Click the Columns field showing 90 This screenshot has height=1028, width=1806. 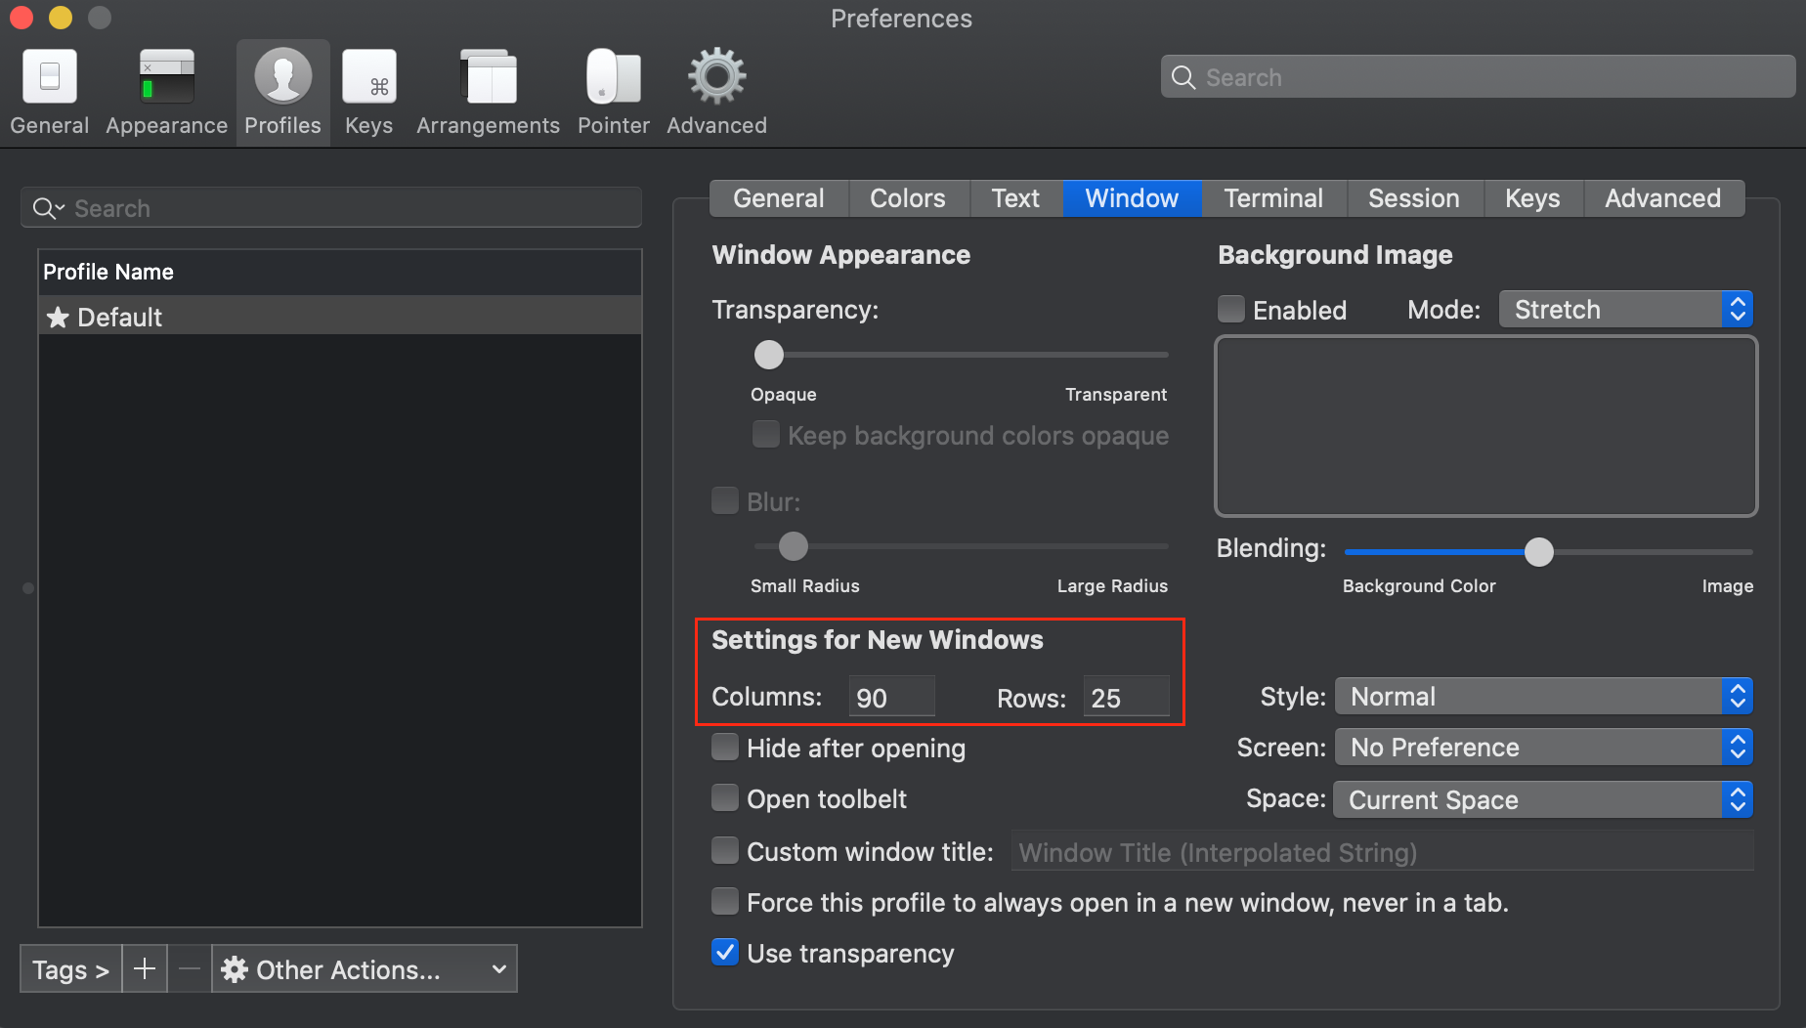coord(891,697)
